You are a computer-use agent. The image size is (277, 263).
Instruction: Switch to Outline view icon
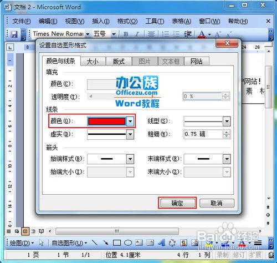tap(33, 231)
